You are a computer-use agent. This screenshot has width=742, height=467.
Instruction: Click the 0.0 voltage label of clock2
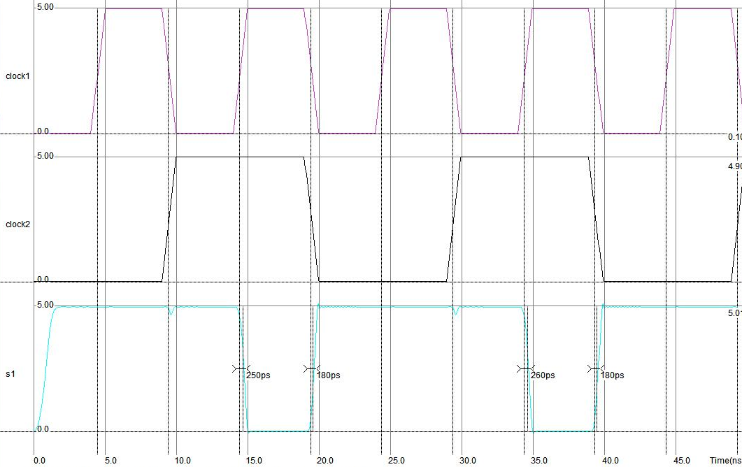pos(43,280)
